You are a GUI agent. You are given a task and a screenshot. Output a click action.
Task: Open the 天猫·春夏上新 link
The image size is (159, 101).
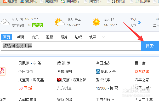(74, 80)
